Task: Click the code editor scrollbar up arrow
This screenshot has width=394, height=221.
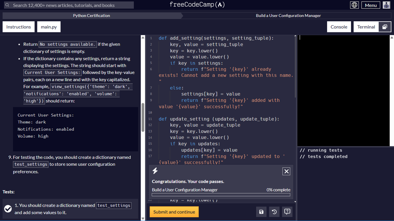Action: (295, 36)
